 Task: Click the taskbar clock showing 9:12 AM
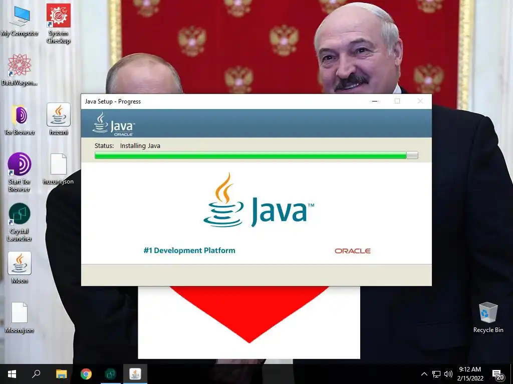point(470,374)
